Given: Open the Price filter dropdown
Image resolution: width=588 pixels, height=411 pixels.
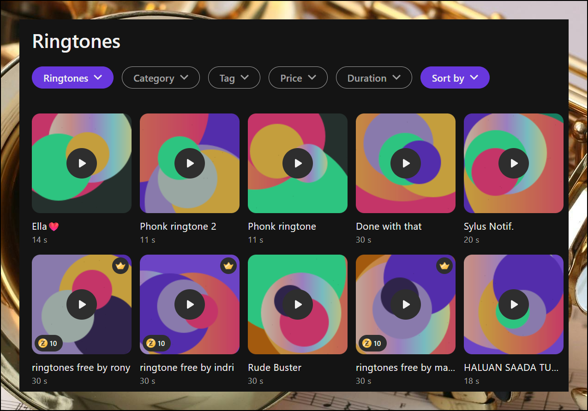Looking at the screenshot, I should [298, 77].
